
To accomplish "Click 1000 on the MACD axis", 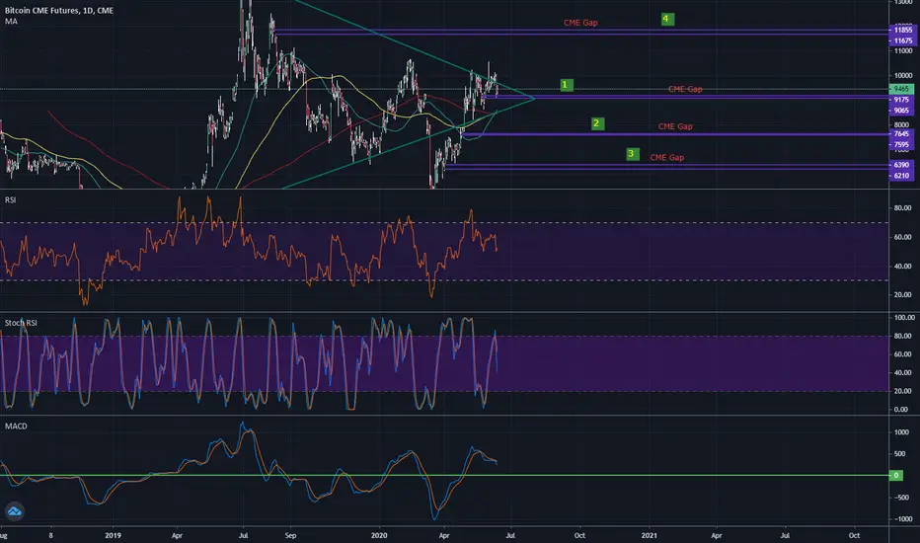I will coord(901,432).
